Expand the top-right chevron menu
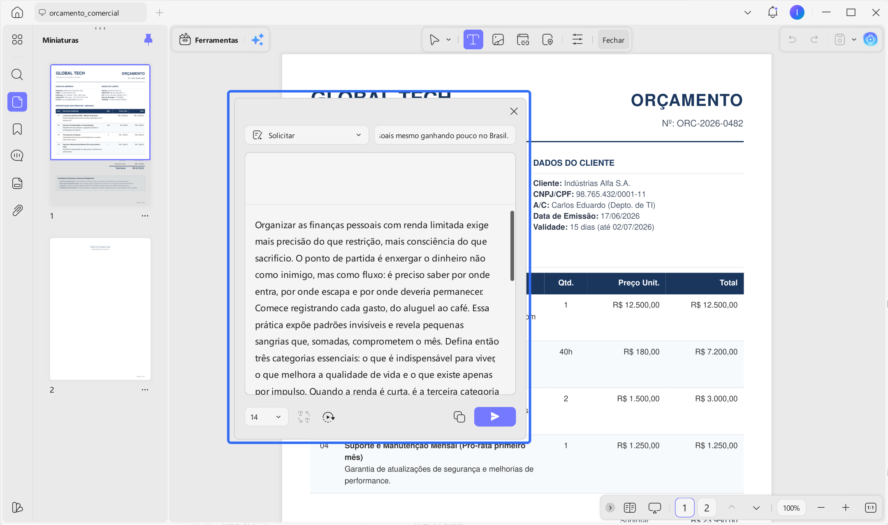 coord(748,13)
